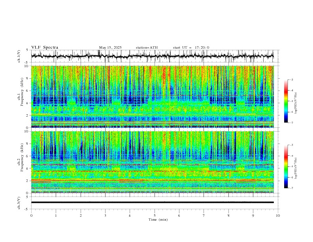Click the lower "log(PSD)(V²/Hz)" colorbar caption

[296, 168]
